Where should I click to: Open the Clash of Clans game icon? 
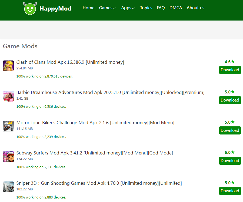pos(8,66)
